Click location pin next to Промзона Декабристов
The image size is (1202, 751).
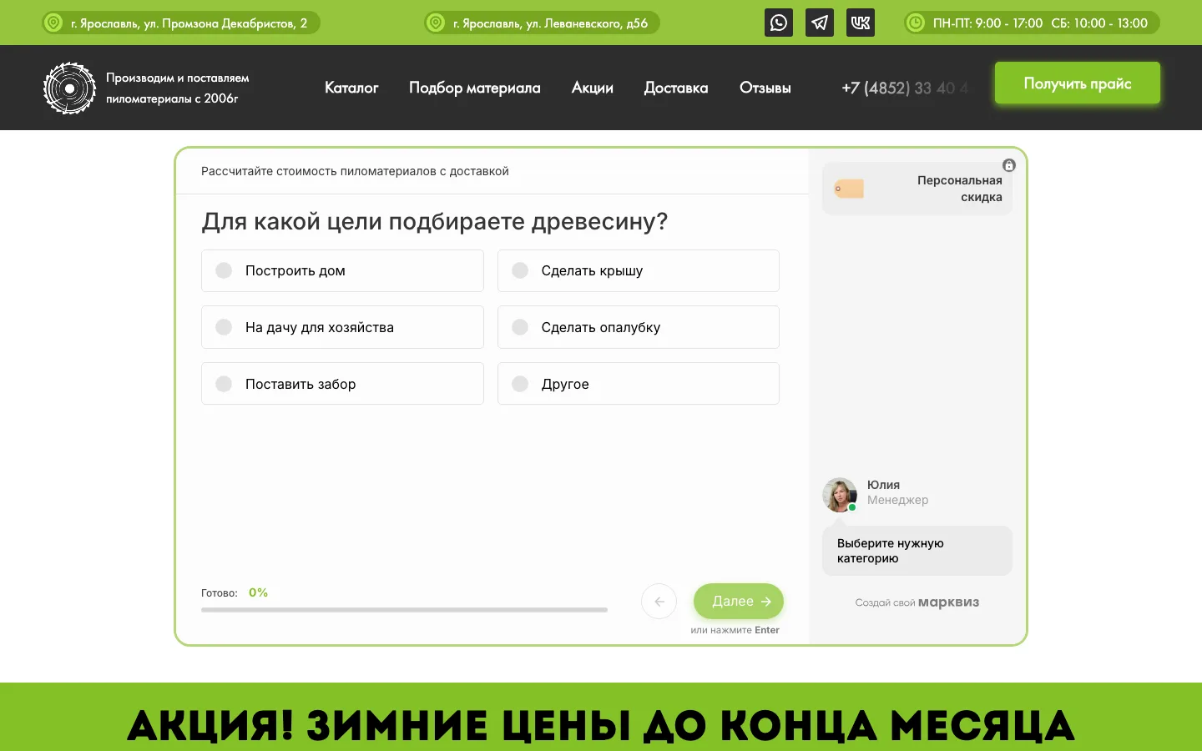coord(53,23)
